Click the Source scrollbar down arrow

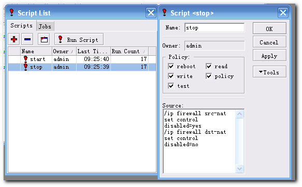point(240,168)
